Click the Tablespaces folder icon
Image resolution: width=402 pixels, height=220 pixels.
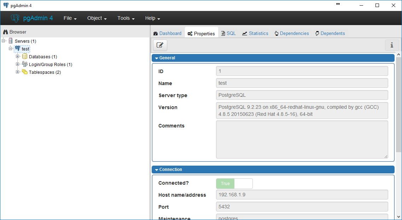point(25,72)
